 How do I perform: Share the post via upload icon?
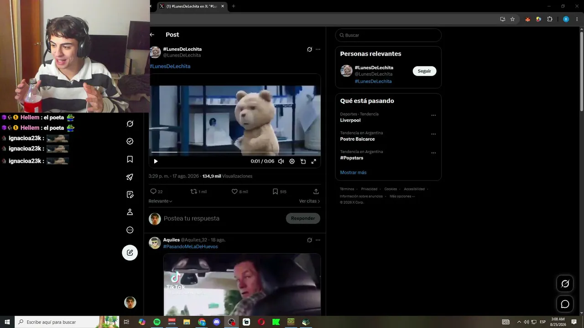point(316,192)
